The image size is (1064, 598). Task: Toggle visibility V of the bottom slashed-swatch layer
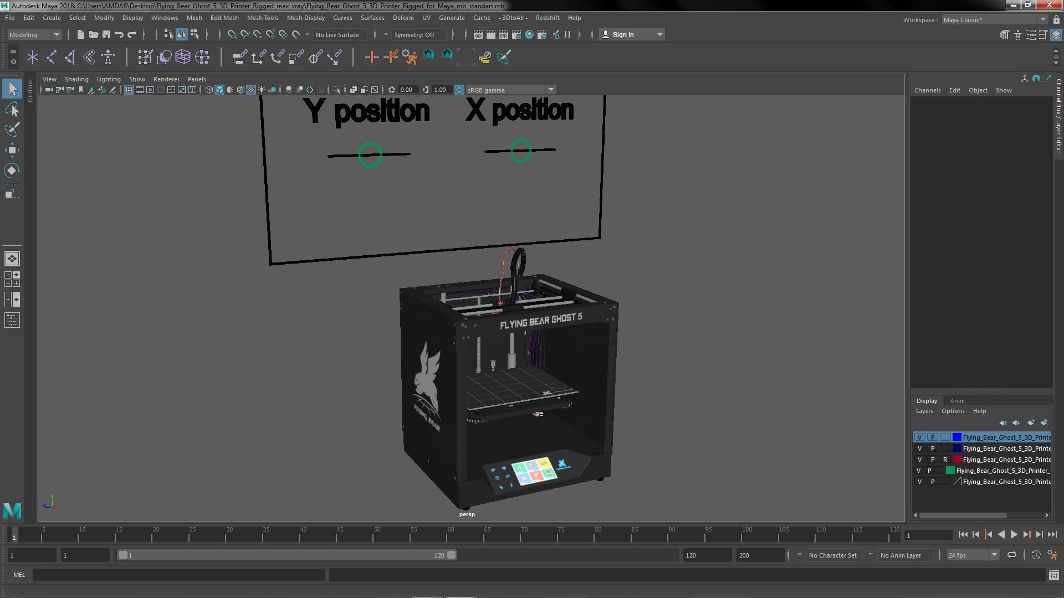(920, 482)
